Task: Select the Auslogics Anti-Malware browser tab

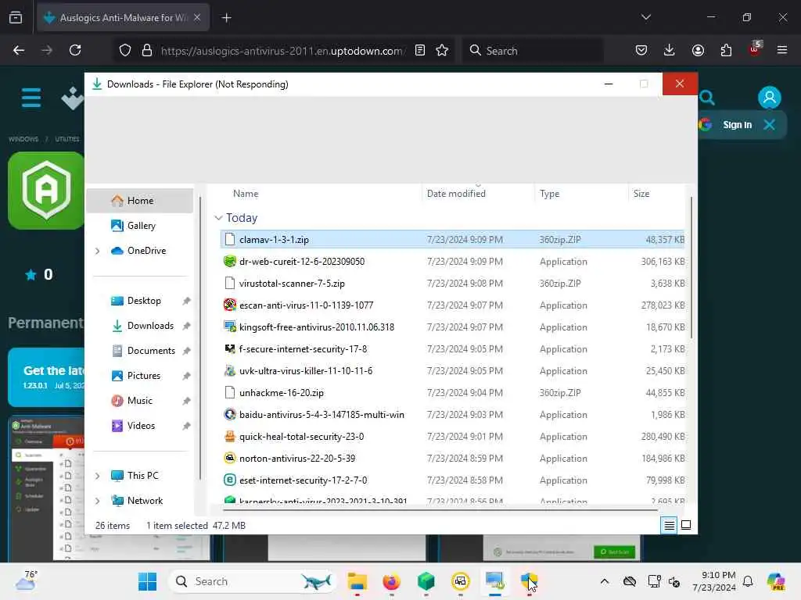Action: [x=123, y=18]
